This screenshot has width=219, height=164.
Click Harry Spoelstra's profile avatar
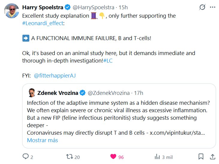point(12,11)
